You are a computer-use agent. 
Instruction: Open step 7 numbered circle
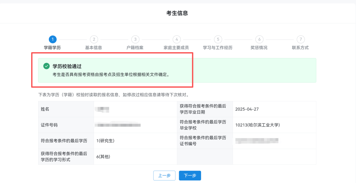tap(301, 40)
